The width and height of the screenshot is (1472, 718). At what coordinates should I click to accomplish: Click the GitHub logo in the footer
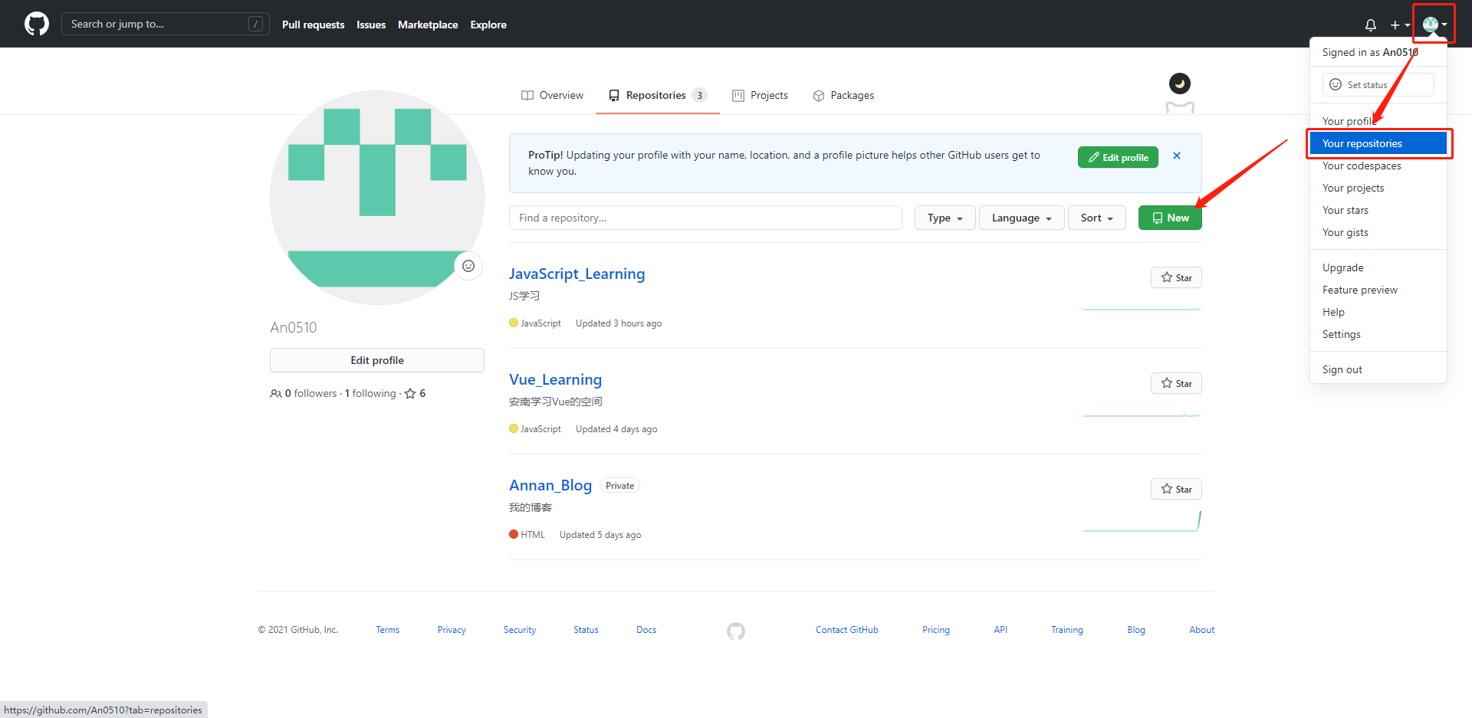[x=735, y=631]
